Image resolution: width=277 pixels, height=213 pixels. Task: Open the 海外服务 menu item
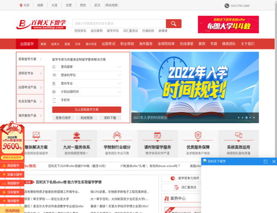coord(146,44)
